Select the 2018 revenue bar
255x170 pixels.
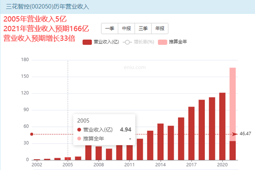tap(202, 130)
